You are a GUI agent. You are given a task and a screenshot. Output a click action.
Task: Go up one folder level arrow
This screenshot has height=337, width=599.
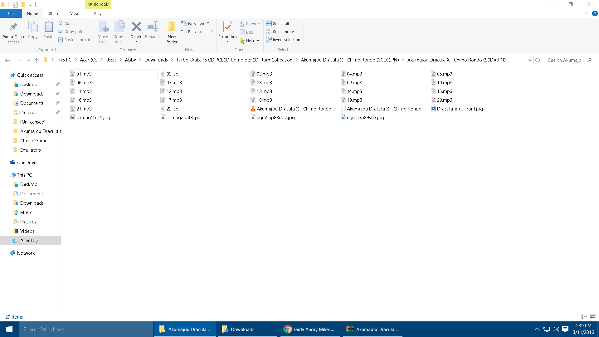37,60
